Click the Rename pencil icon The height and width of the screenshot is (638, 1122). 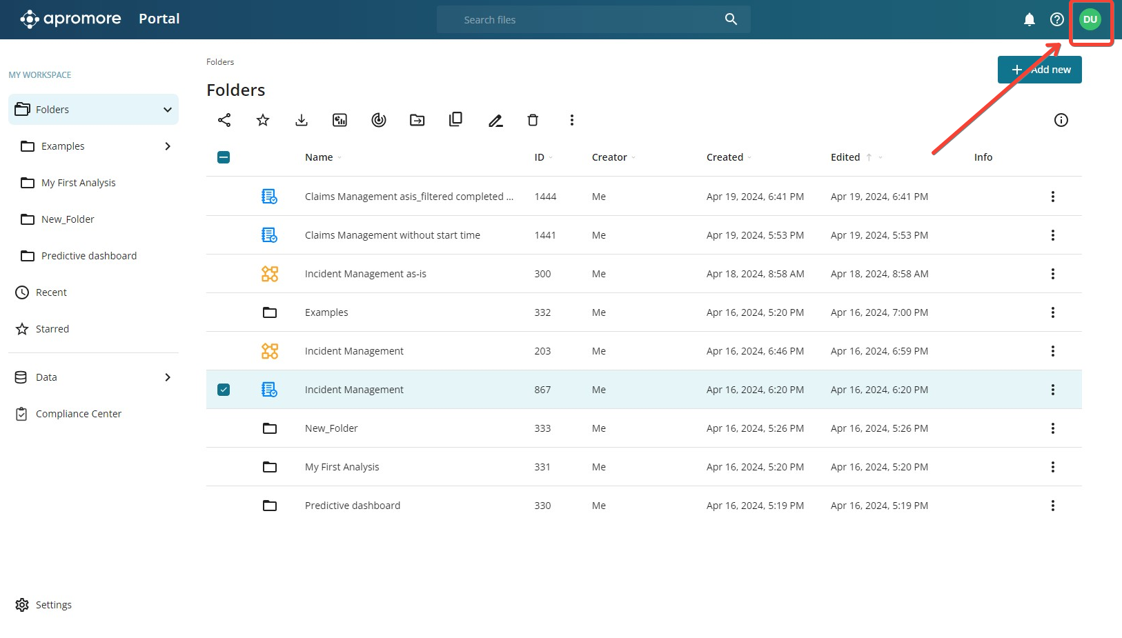495,121
